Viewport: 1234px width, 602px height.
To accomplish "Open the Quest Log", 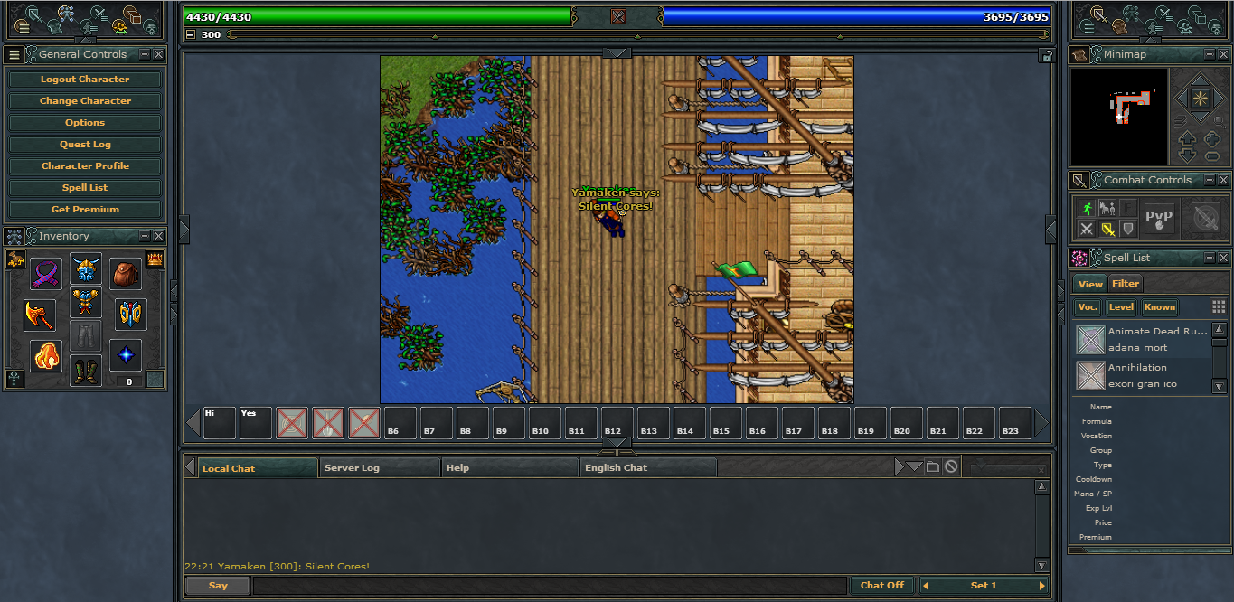I will click(85, 145).
